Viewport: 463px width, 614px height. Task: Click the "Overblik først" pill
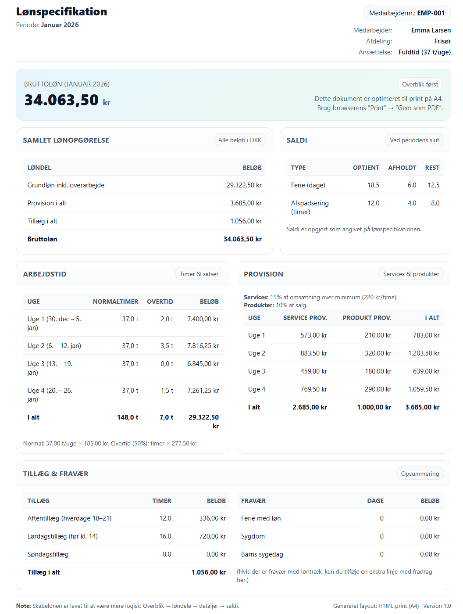click(x=420, y=84)
